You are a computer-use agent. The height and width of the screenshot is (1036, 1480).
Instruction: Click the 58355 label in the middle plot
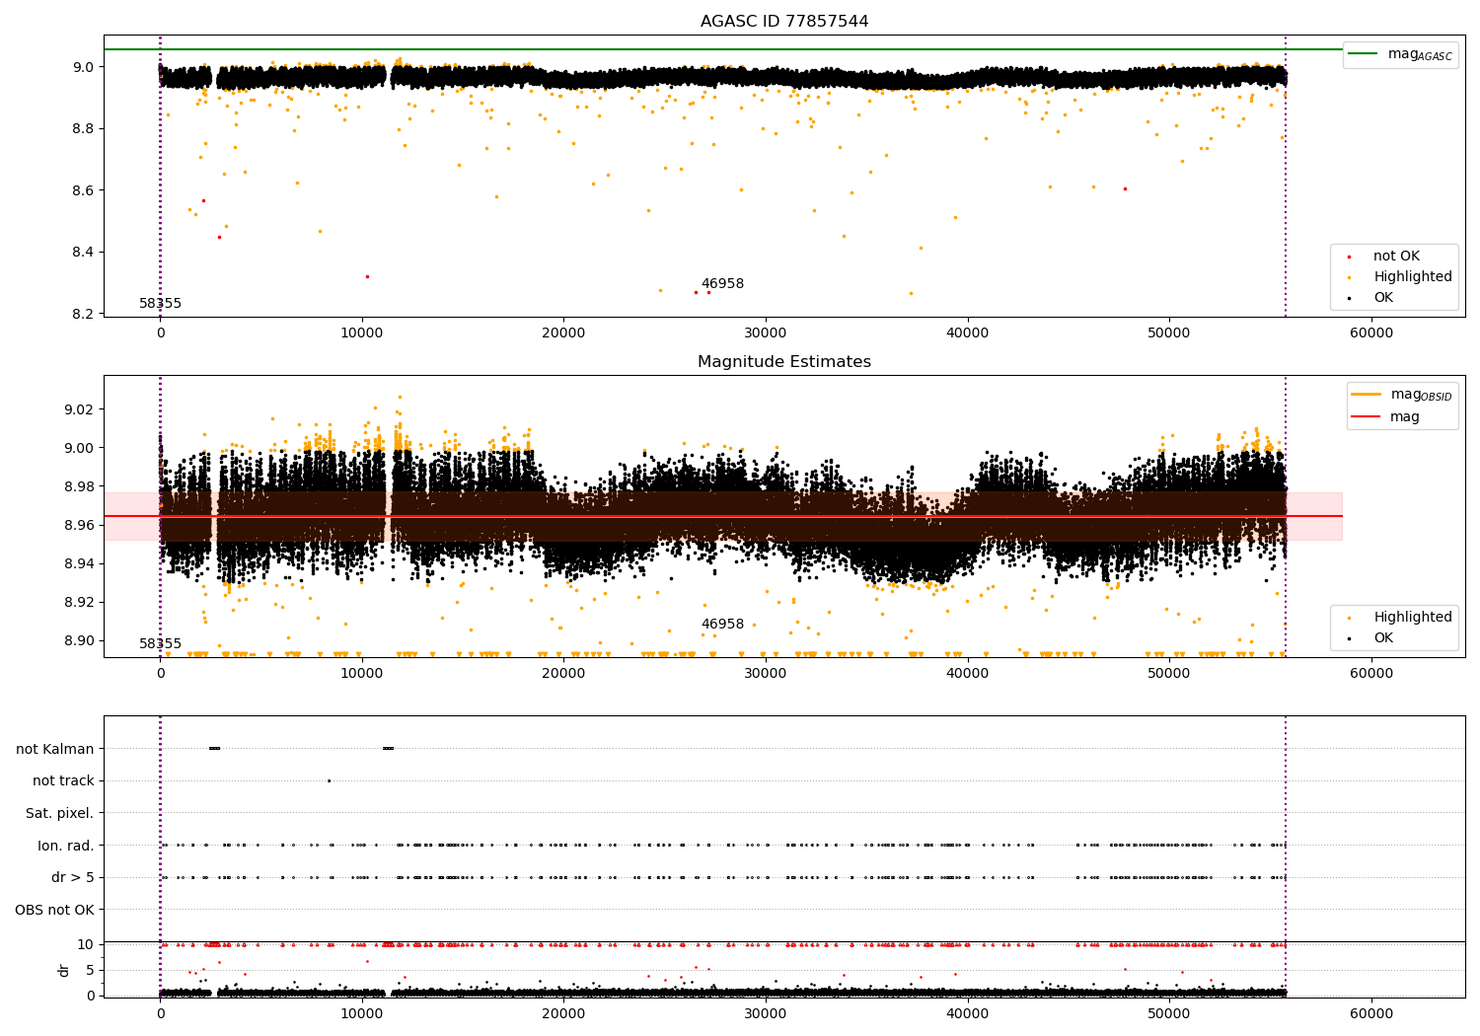(160, 644)
